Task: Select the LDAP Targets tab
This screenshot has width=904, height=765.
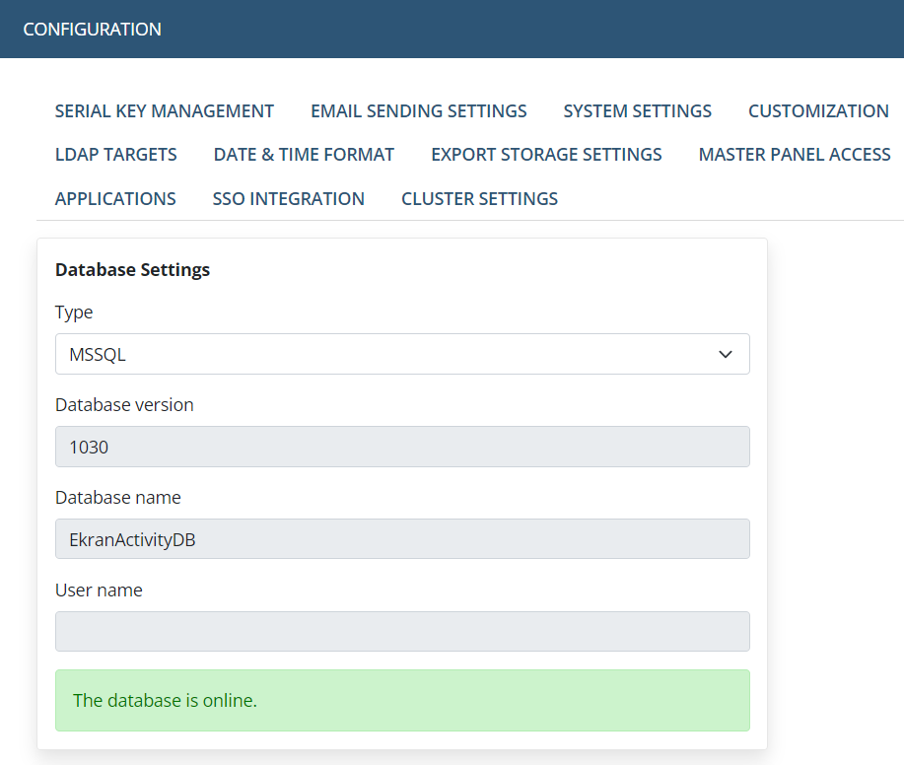Action: (116, 155)
